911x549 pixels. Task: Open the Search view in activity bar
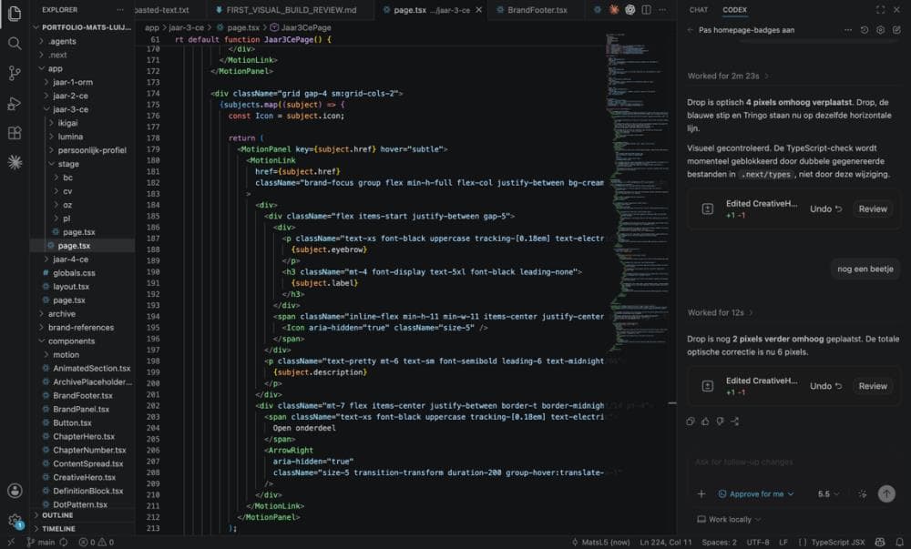pos(15,44)
